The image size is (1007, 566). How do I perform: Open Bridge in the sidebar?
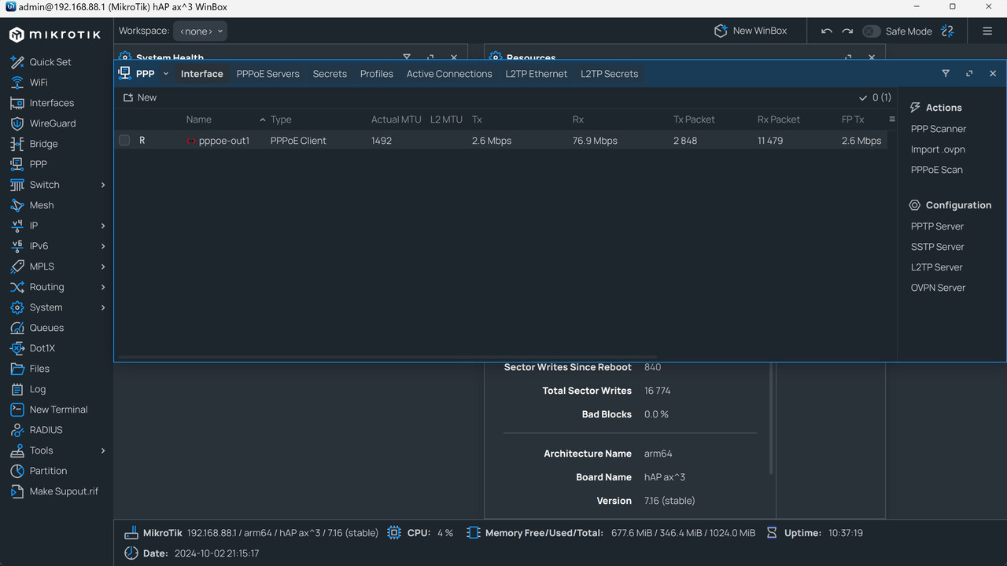click(43, 144)
